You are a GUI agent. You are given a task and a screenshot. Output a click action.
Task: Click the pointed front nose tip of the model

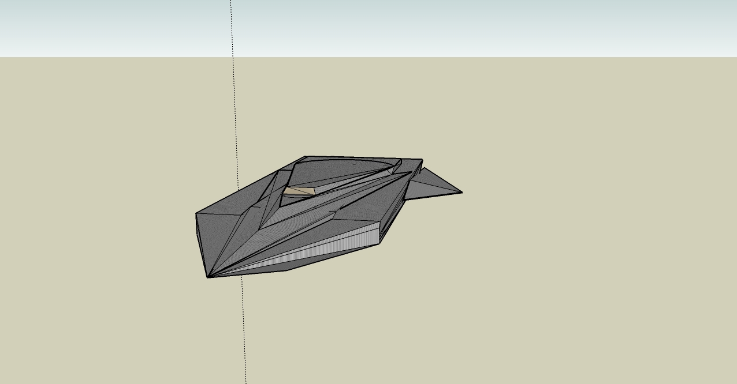208,277
